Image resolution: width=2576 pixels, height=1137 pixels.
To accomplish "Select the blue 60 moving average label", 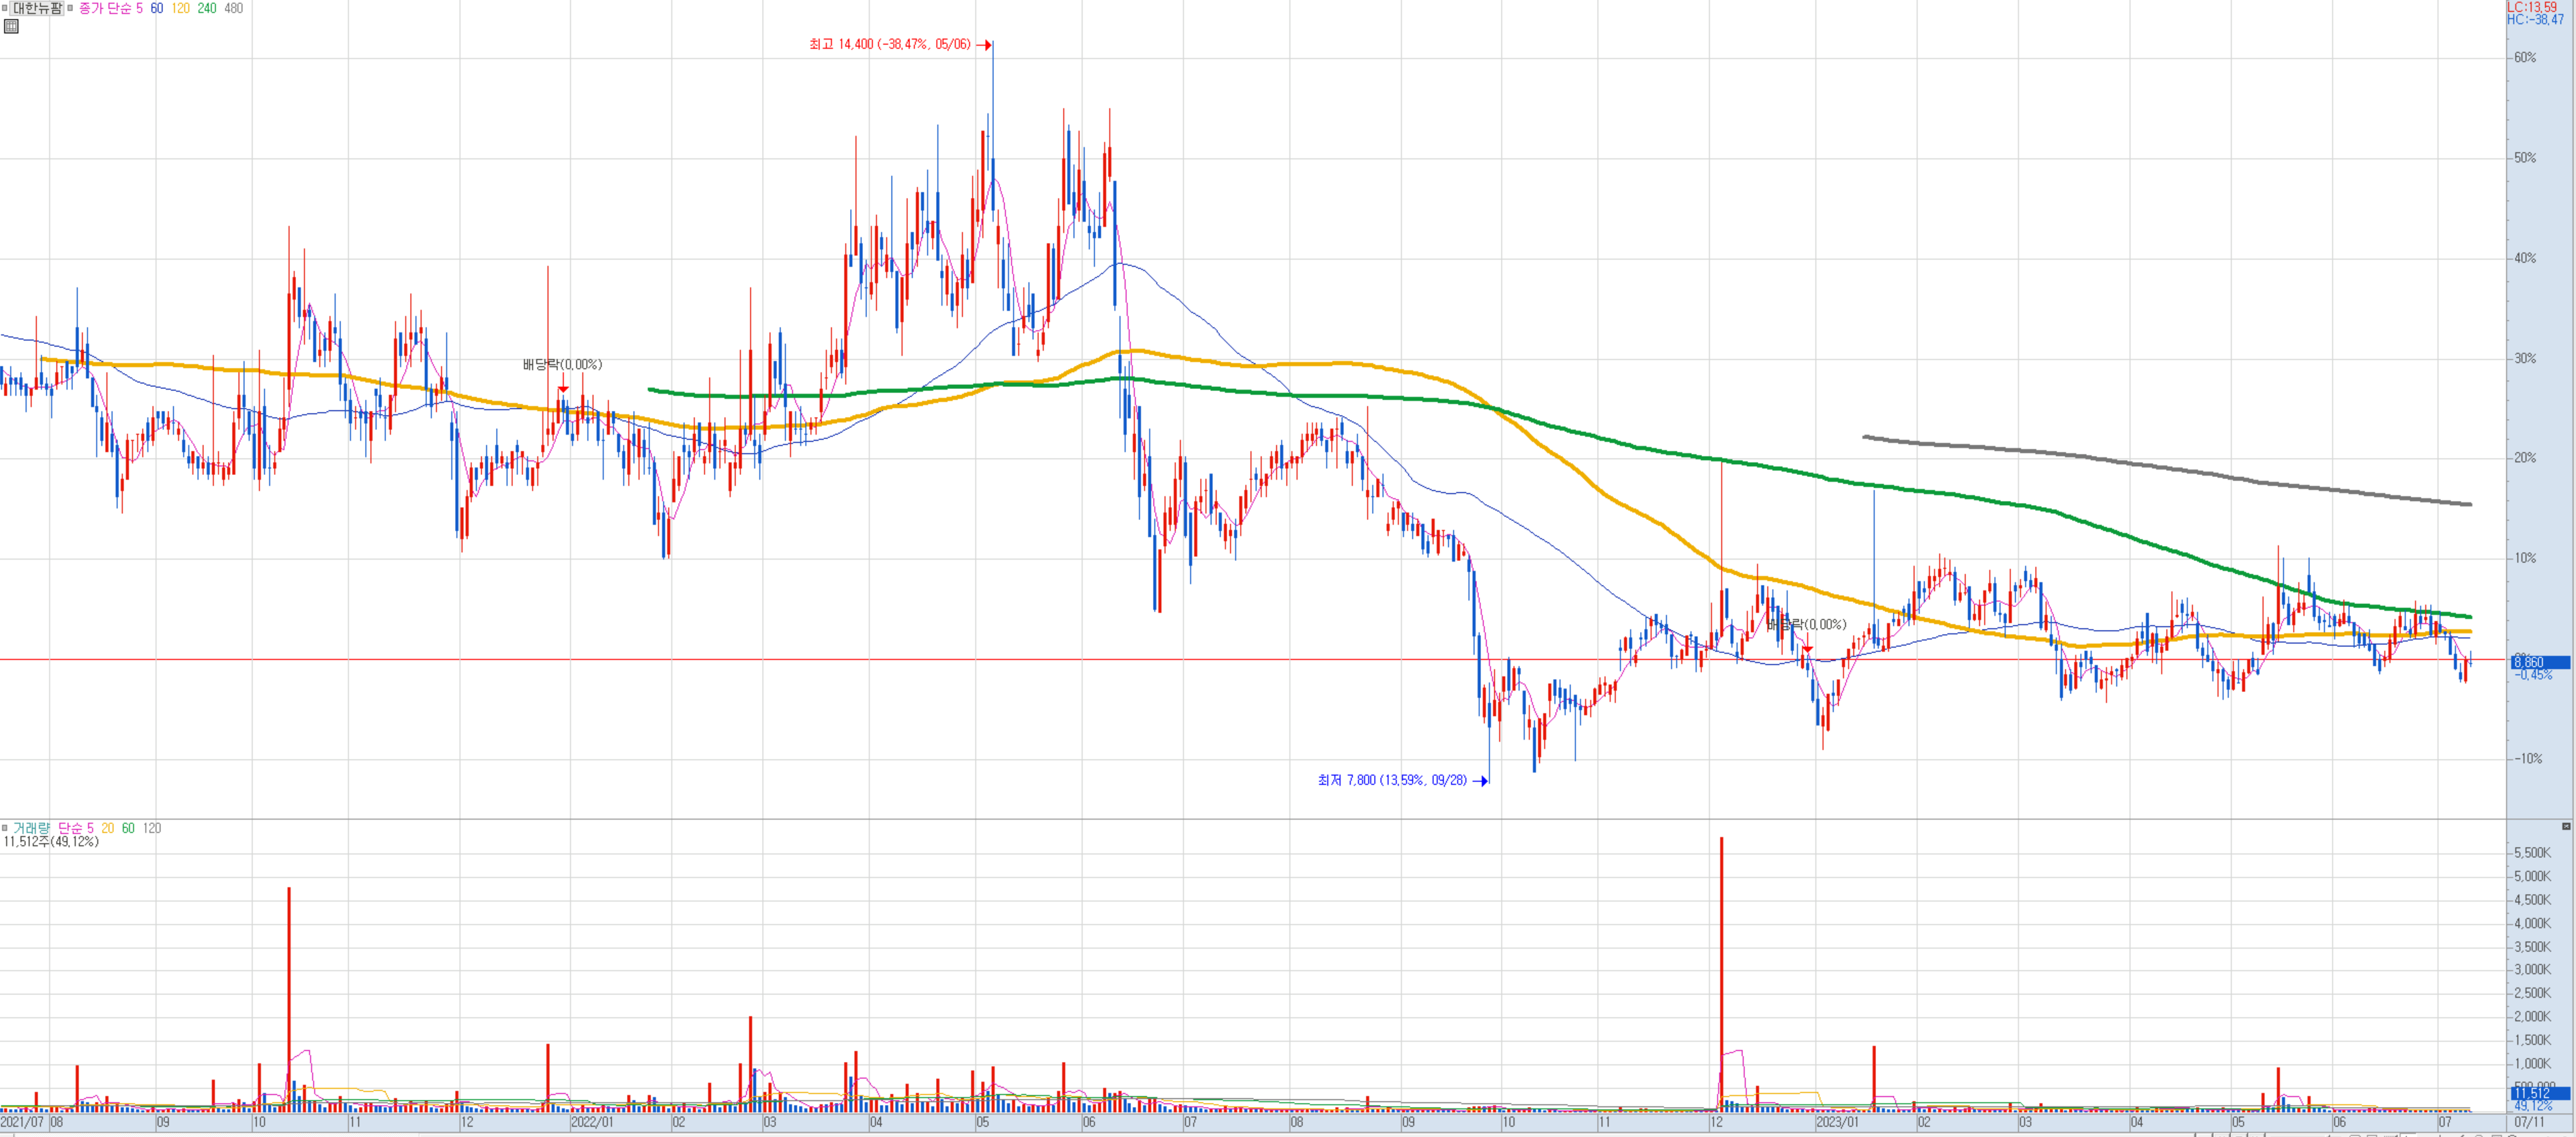I will click(157, 8).
